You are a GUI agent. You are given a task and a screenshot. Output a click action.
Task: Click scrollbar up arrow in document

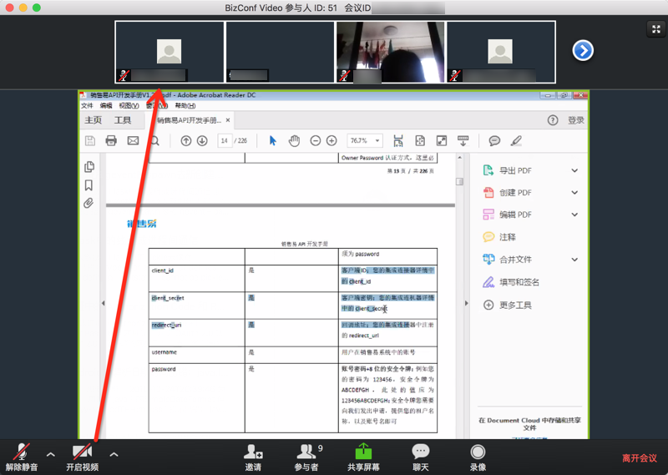coord(459,158)
